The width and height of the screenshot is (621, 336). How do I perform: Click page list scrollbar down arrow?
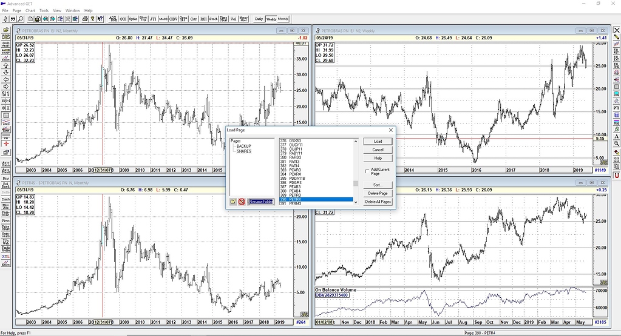[x=356, y=202]
